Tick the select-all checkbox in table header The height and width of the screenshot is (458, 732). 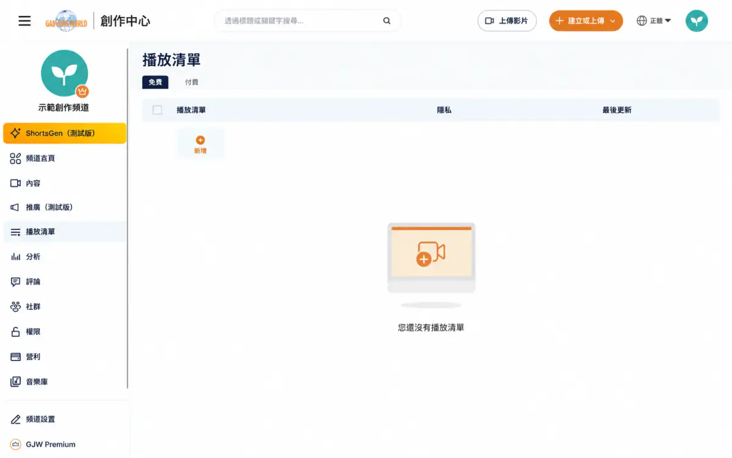157,110
